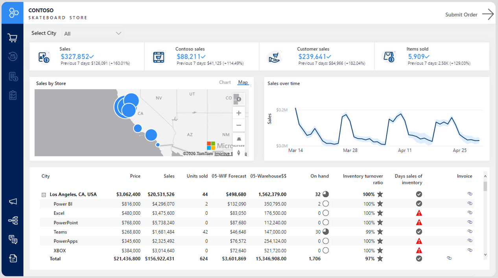The height and width of the screenshot is (278, 498).
Task: Open invoice link for Los Angeles row
Action: pos(470,194)
